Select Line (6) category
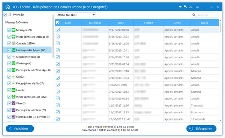The image size is (225, 138). pyautogui.click(x=20, y=90)
